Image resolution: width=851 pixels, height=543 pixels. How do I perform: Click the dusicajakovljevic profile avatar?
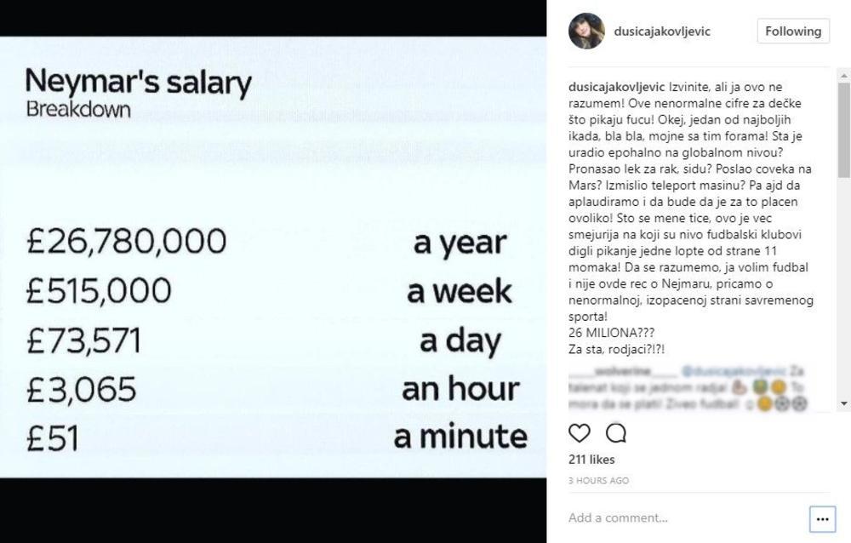tap(586, 31)
